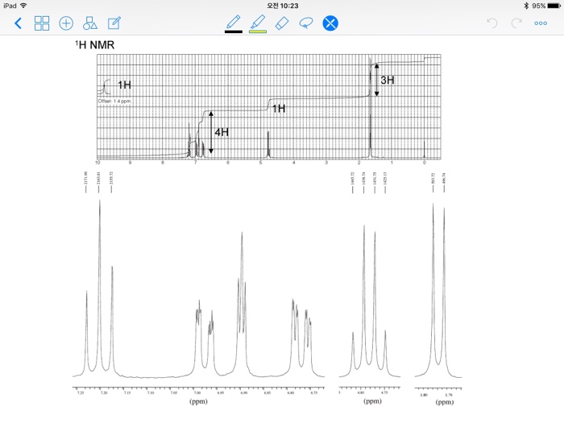The height and width of the screenshot is (423, 564).
Task: Close the toolbar with blue X button
Action: pos(330,23)
